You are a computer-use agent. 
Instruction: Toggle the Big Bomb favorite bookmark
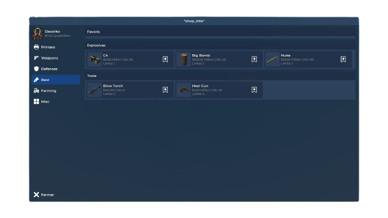254,59
